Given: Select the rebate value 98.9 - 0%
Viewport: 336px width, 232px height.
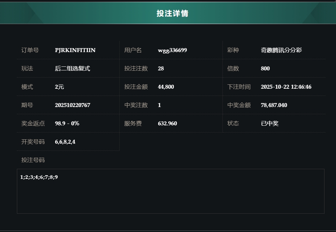Looking at the screenshot, I should point(67,124).
